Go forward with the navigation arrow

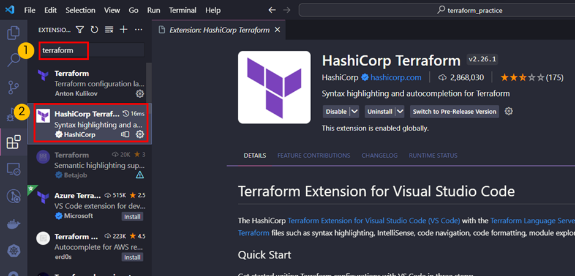click(x=287, y=10)
